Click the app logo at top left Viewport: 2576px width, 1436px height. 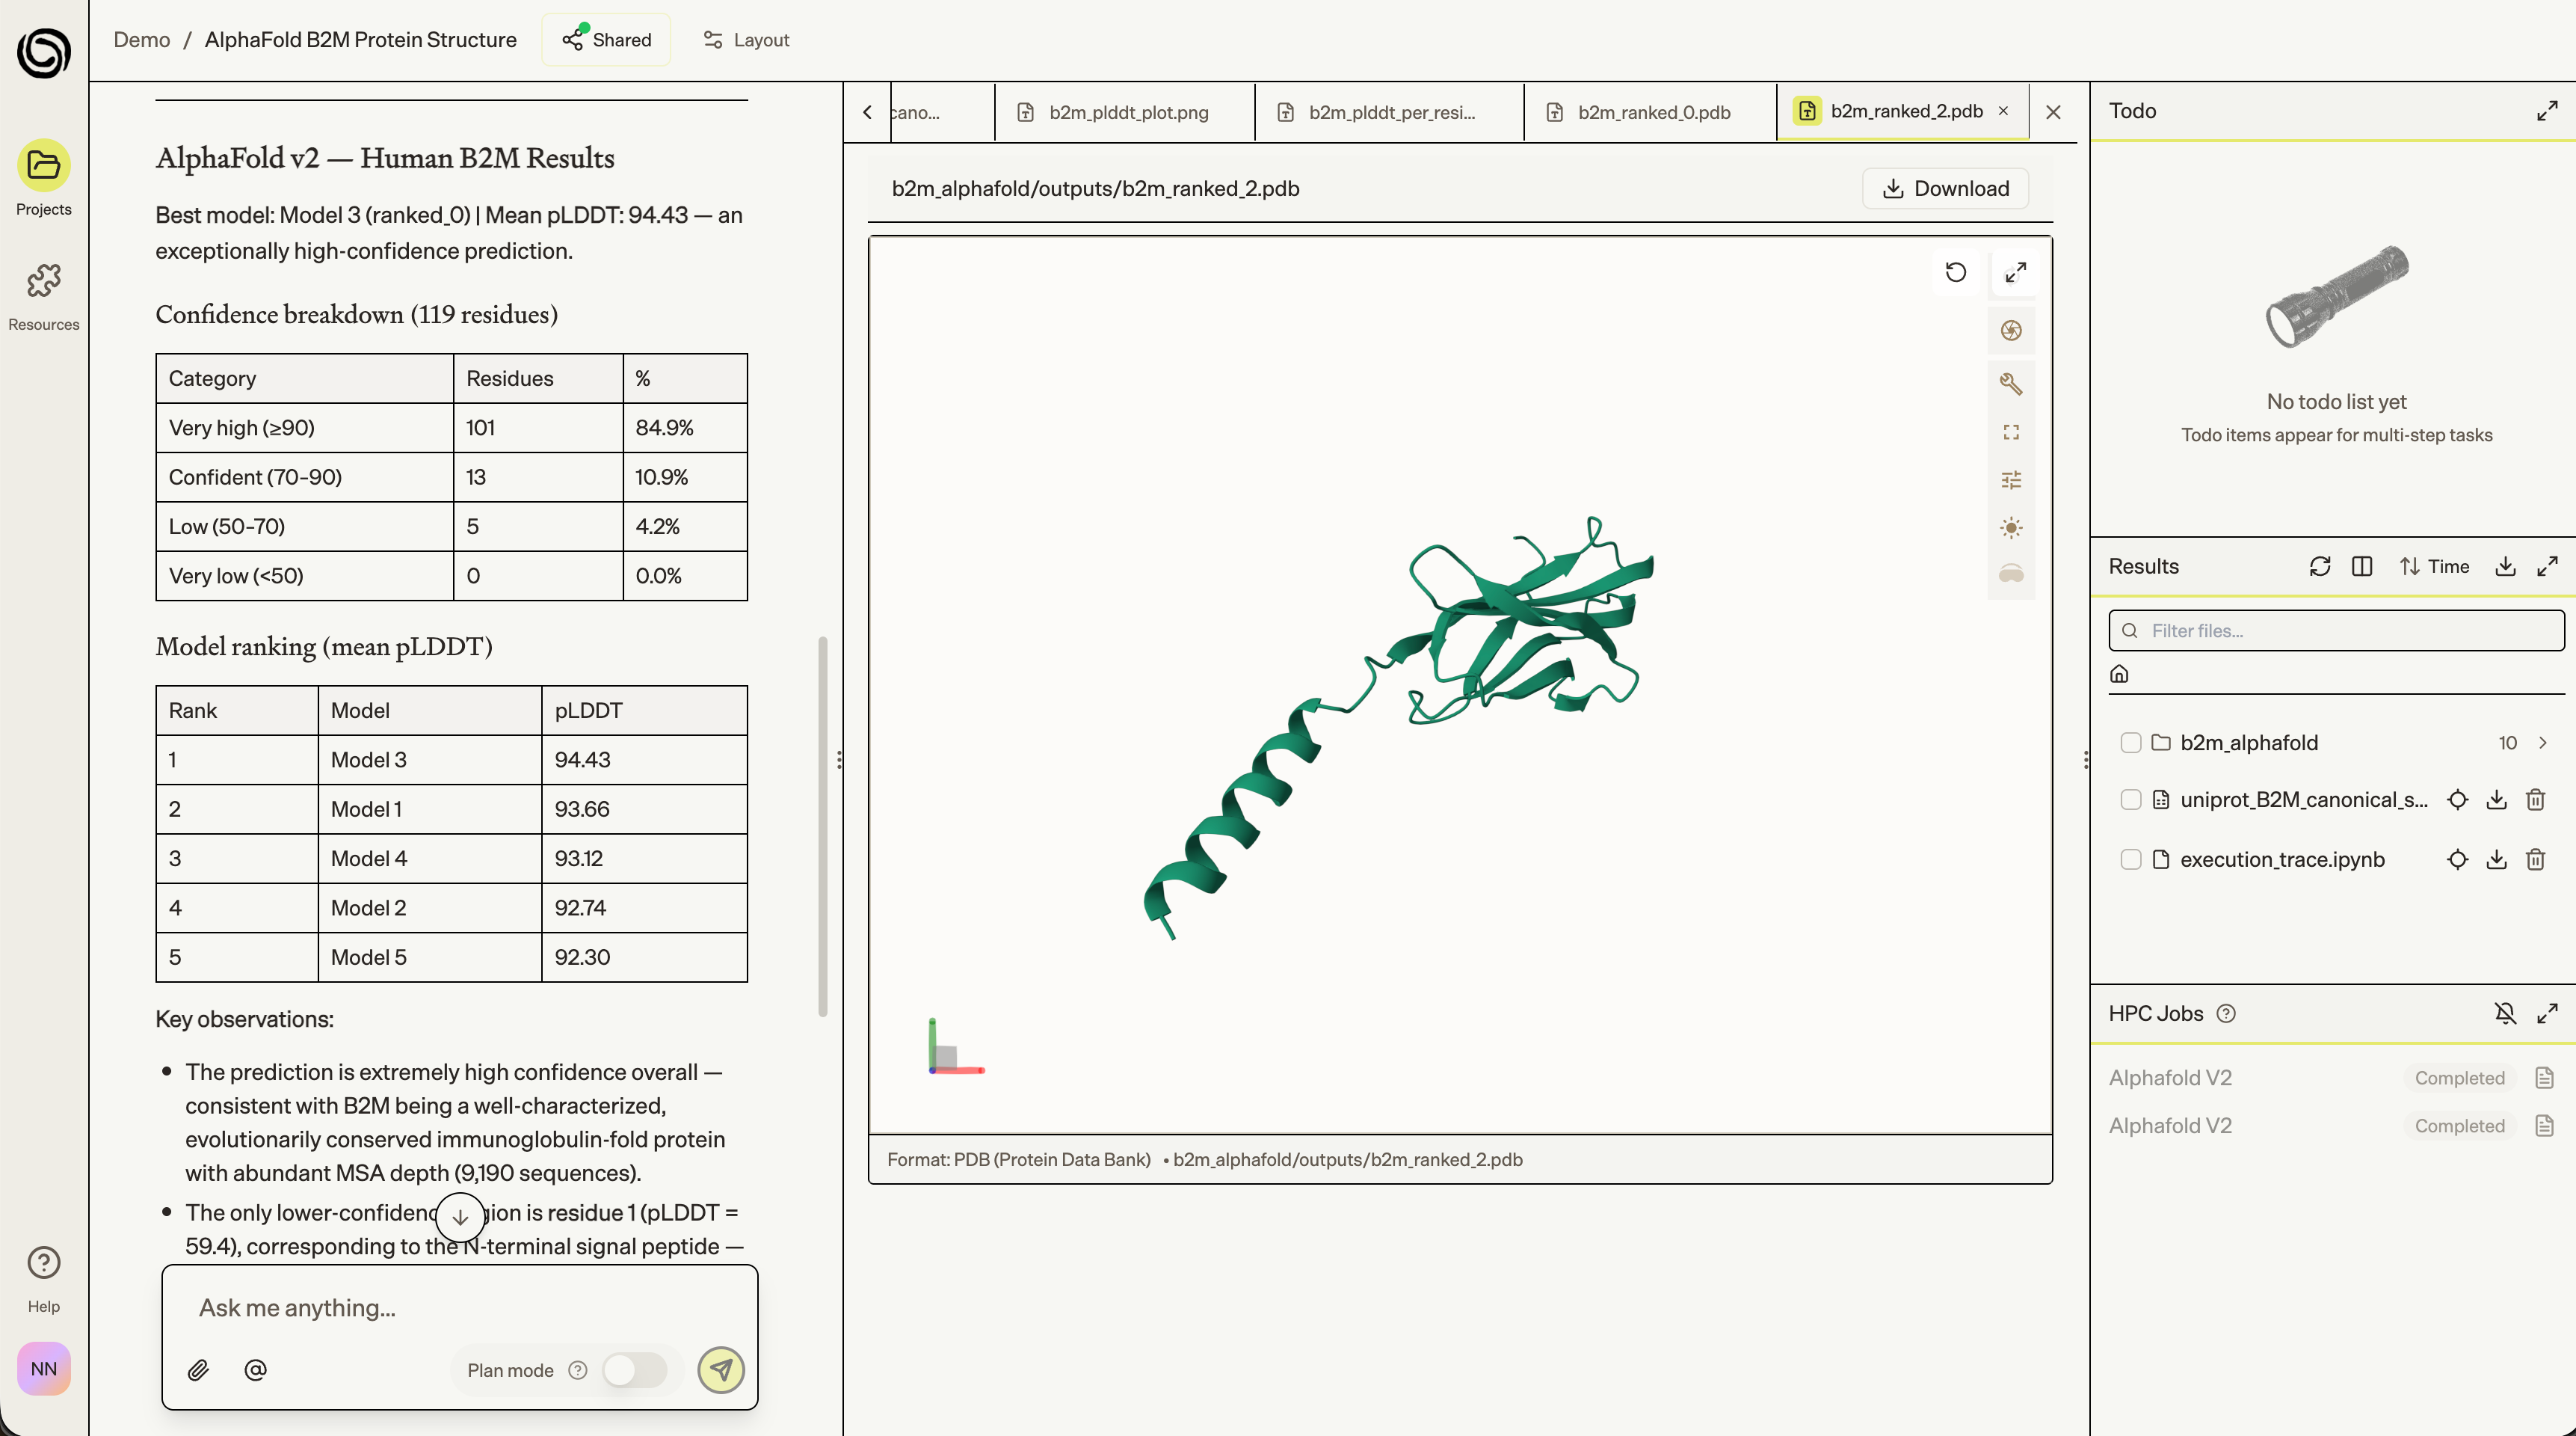[x=44, y=52]
